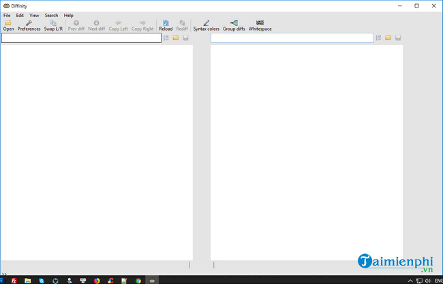Screen dimensions: 443x284
Task: Click the Windows Start button
Action: coord(4,280)
